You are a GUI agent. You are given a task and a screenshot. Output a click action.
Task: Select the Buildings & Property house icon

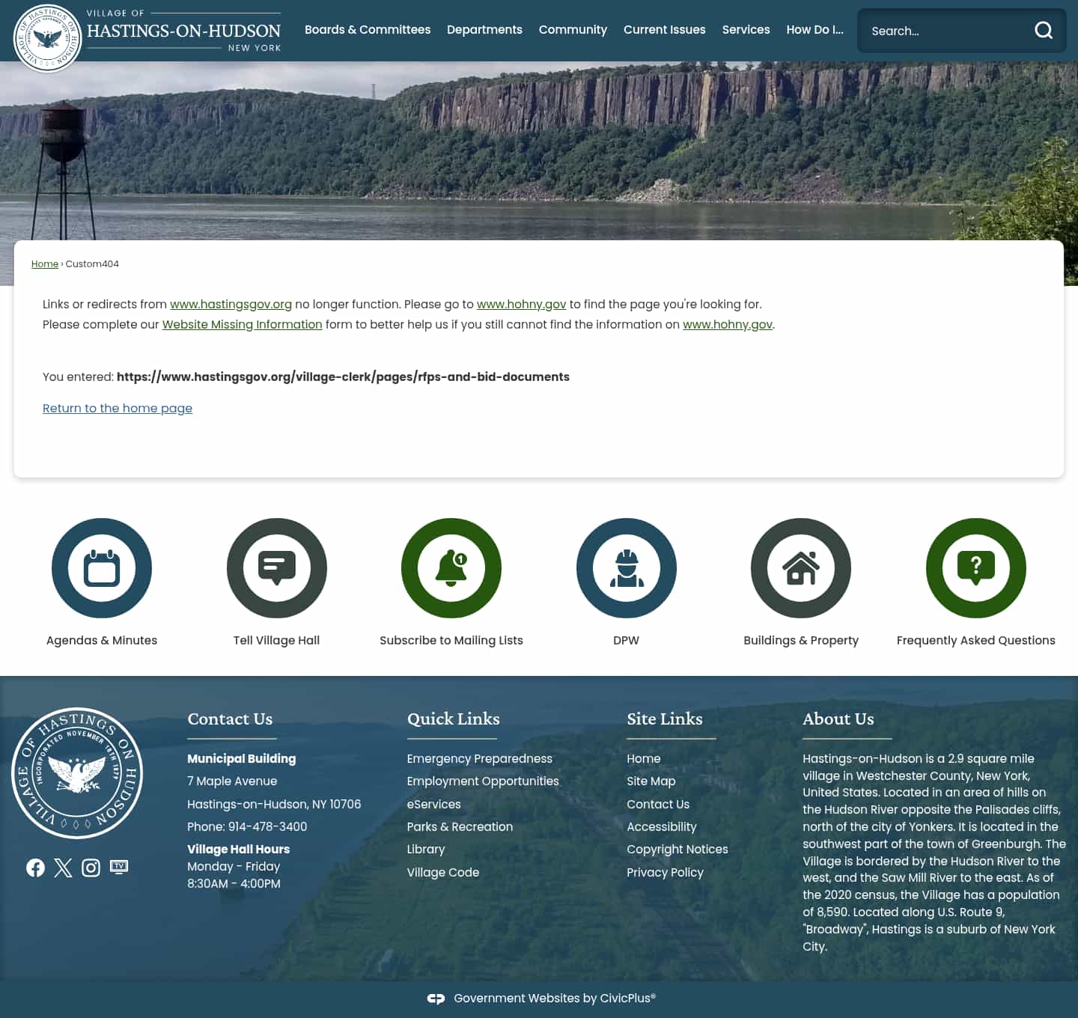click(x=801, y=568)
